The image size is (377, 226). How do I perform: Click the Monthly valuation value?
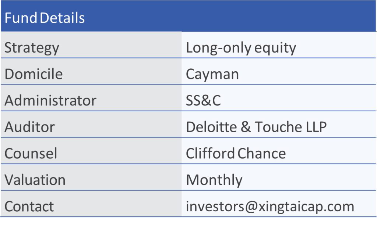click(x=214, y=180)
